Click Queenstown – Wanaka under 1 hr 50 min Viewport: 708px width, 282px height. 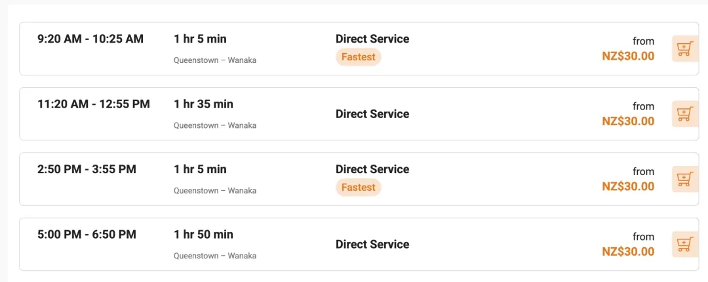point(215,256)
